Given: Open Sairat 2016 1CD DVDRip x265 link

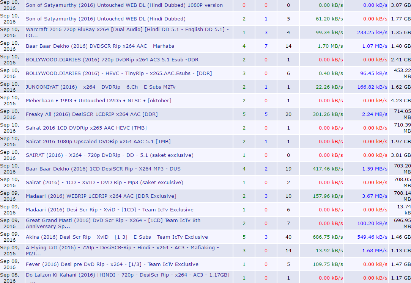Looking at the screenshot, I should [x=86, y=128].
